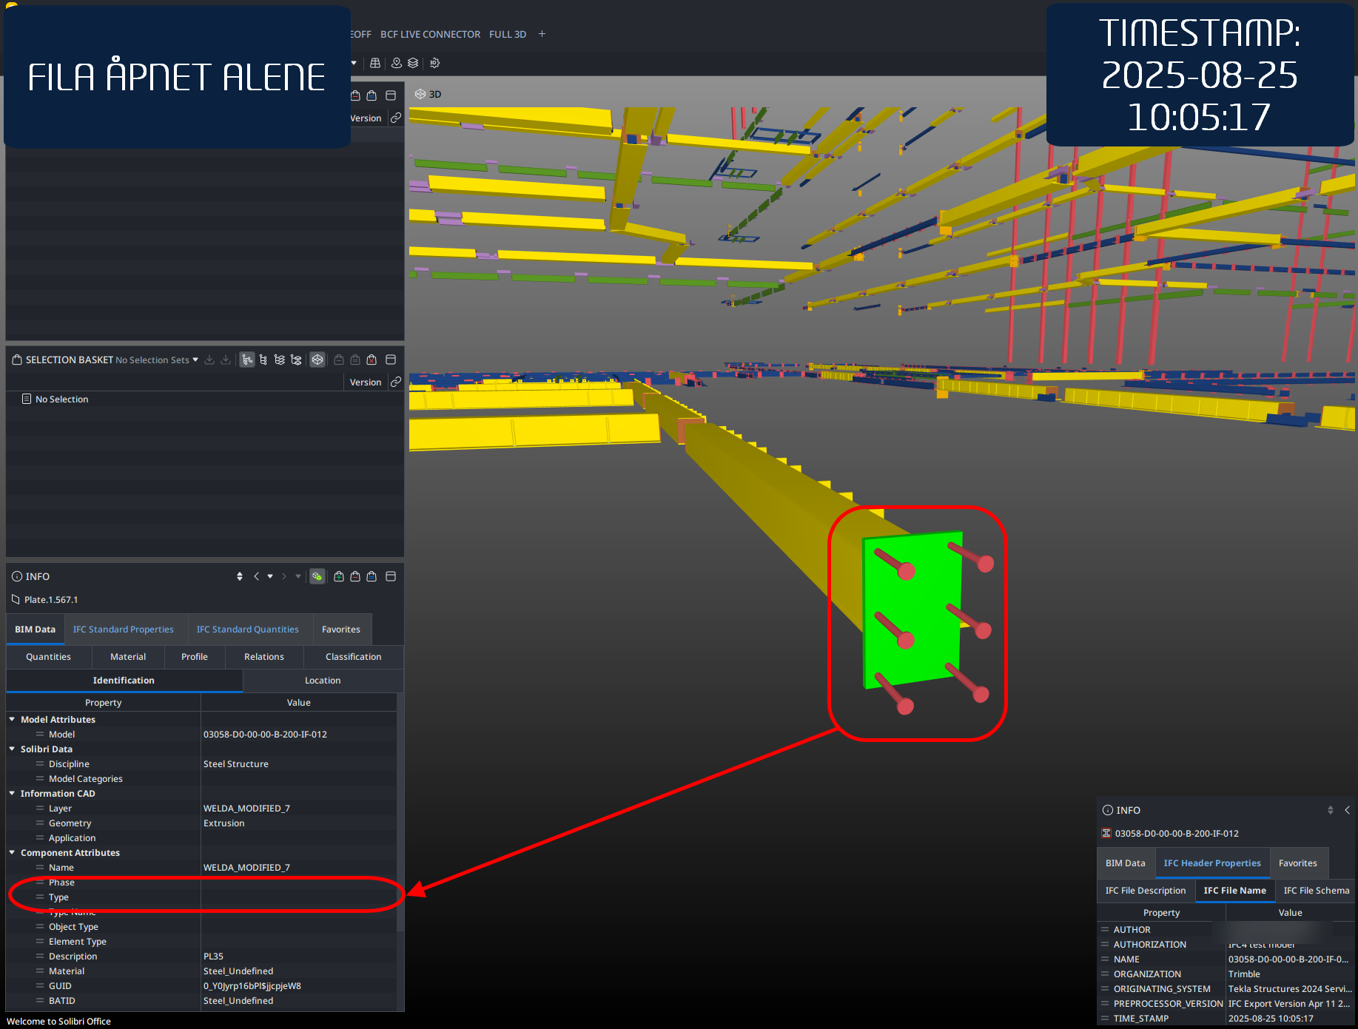This screenshot has height=1029, width=1358.
Task: Toggle the 3D highlight button in Selection Basket
Action: [317, 360]
